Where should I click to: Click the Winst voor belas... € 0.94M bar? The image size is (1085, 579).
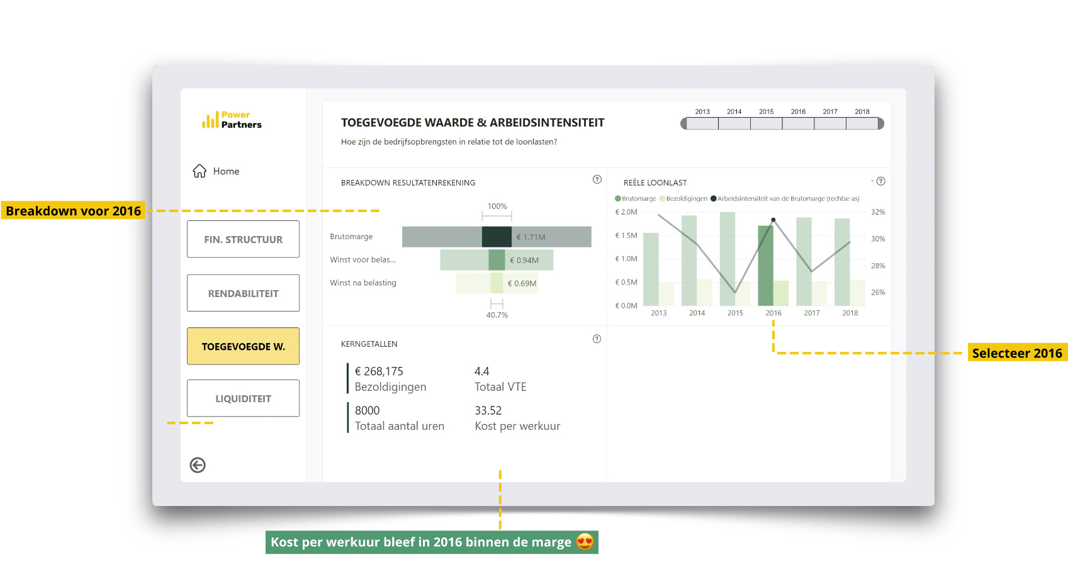click(497, 260)
